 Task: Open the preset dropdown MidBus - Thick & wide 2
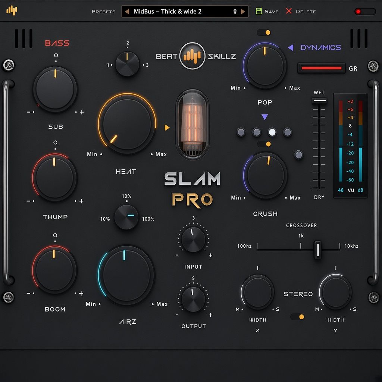[x=185, y=12]
